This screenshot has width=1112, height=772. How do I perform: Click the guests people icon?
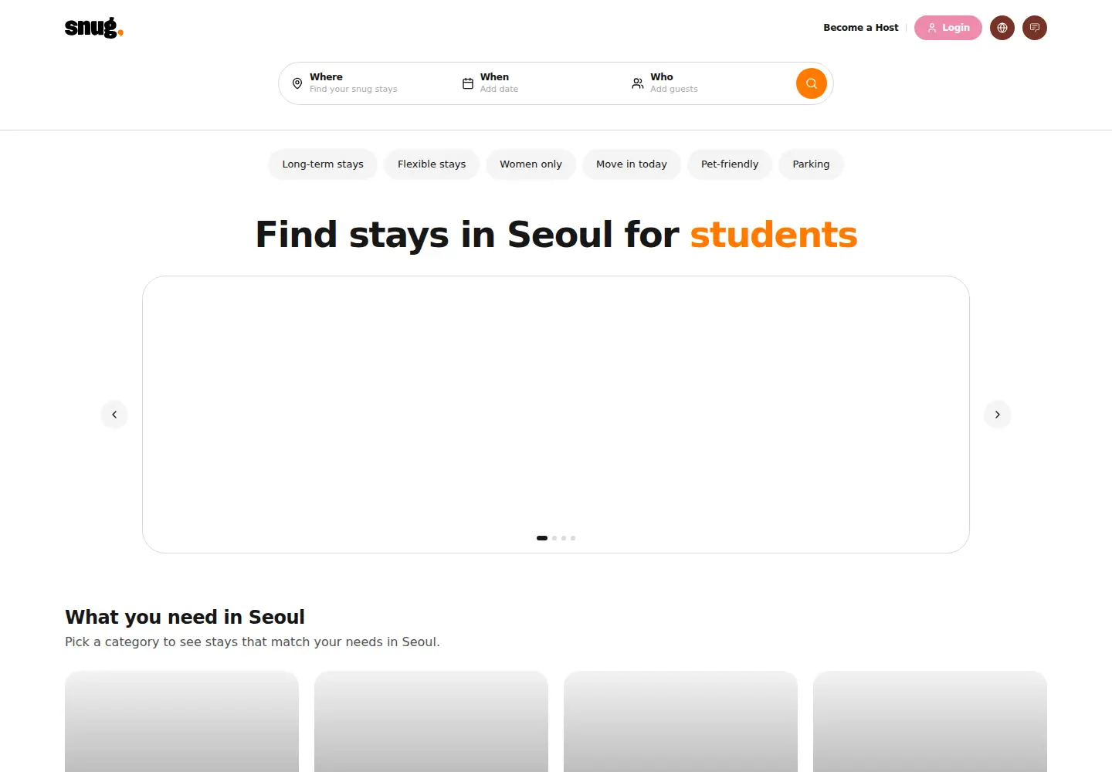point(638,83)
